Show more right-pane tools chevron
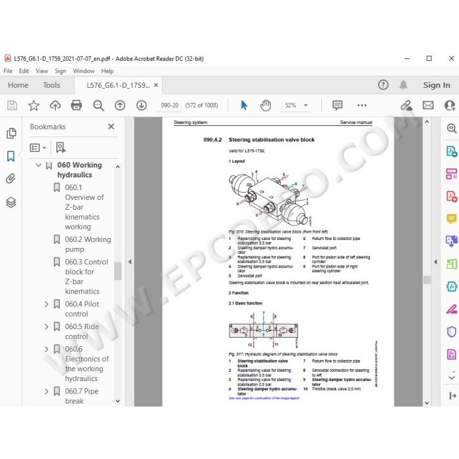This screenshot has height=459, width=459. (x=451, y=378)
